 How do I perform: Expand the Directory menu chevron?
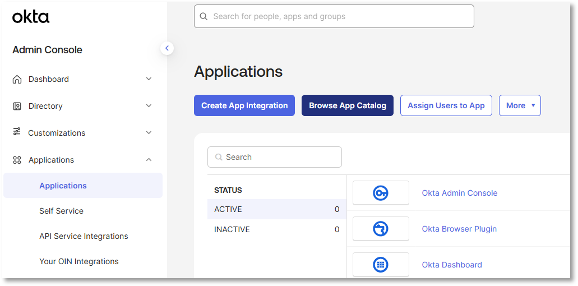pos(149,106)
